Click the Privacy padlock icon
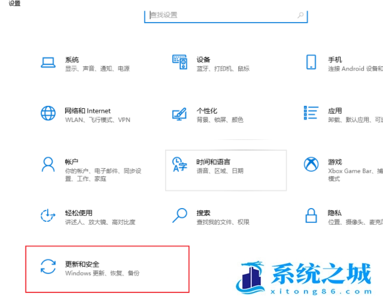 click(x=311, y=215)
